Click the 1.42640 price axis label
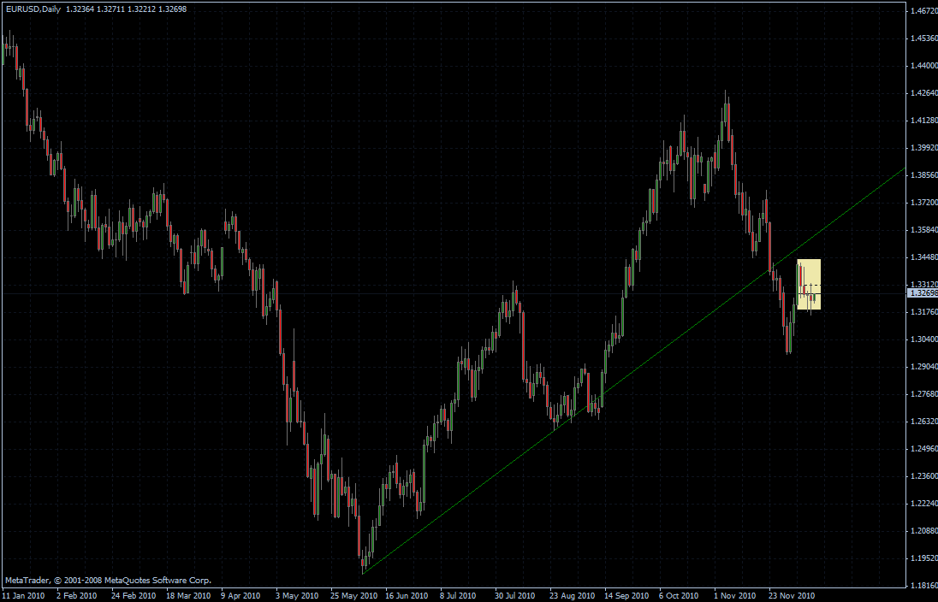 (x=924, y=93)
